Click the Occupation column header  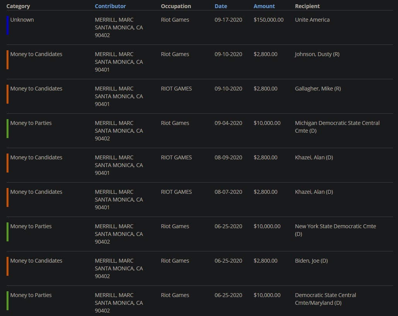point(176,6)
